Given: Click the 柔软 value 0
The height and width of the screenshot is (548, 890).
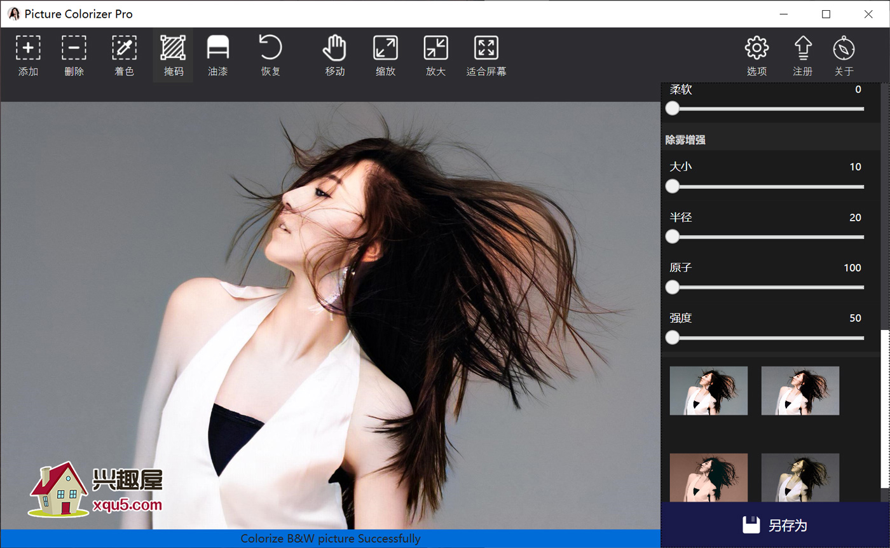Looking at the screenshot, I should [x=858, y=90].
